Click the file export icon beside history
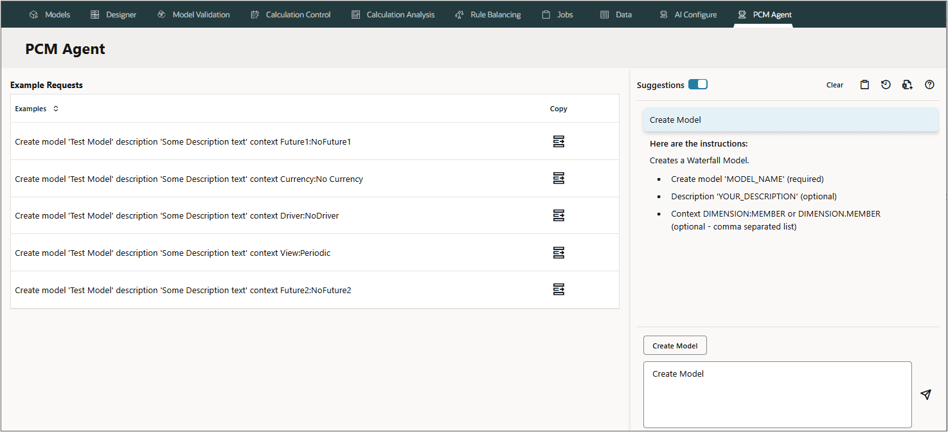 point(908,85)
